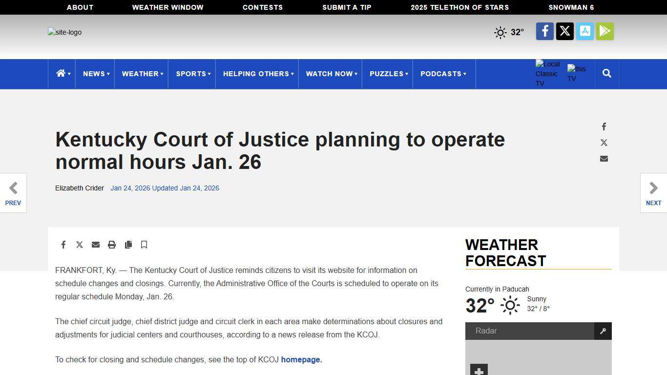Share the article via email
Image resolution: width=667 pixels, height=375 pixels.
point(96,245)
